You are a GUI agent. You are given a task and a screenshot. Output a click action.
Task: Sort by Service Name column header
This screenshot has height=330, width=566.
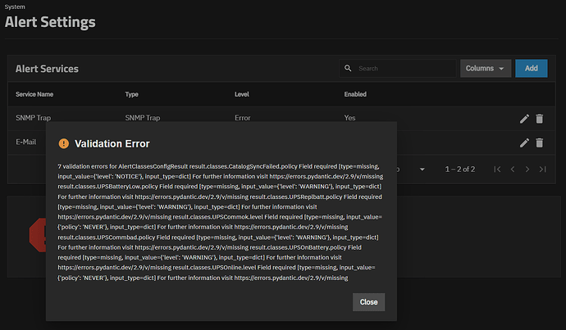click(34, 94)
